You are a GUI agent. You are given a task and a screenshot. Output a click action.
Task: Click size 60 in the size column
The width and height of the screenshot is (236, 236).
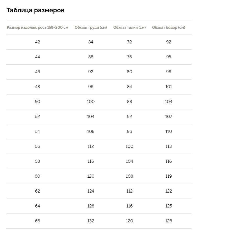coord(37,176)
